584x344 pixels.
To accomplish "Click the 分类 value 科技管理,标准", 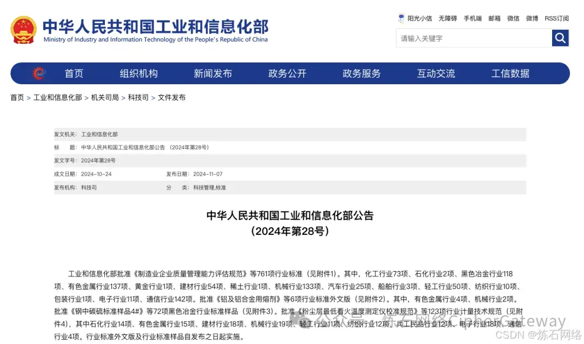I will (210, 187).
